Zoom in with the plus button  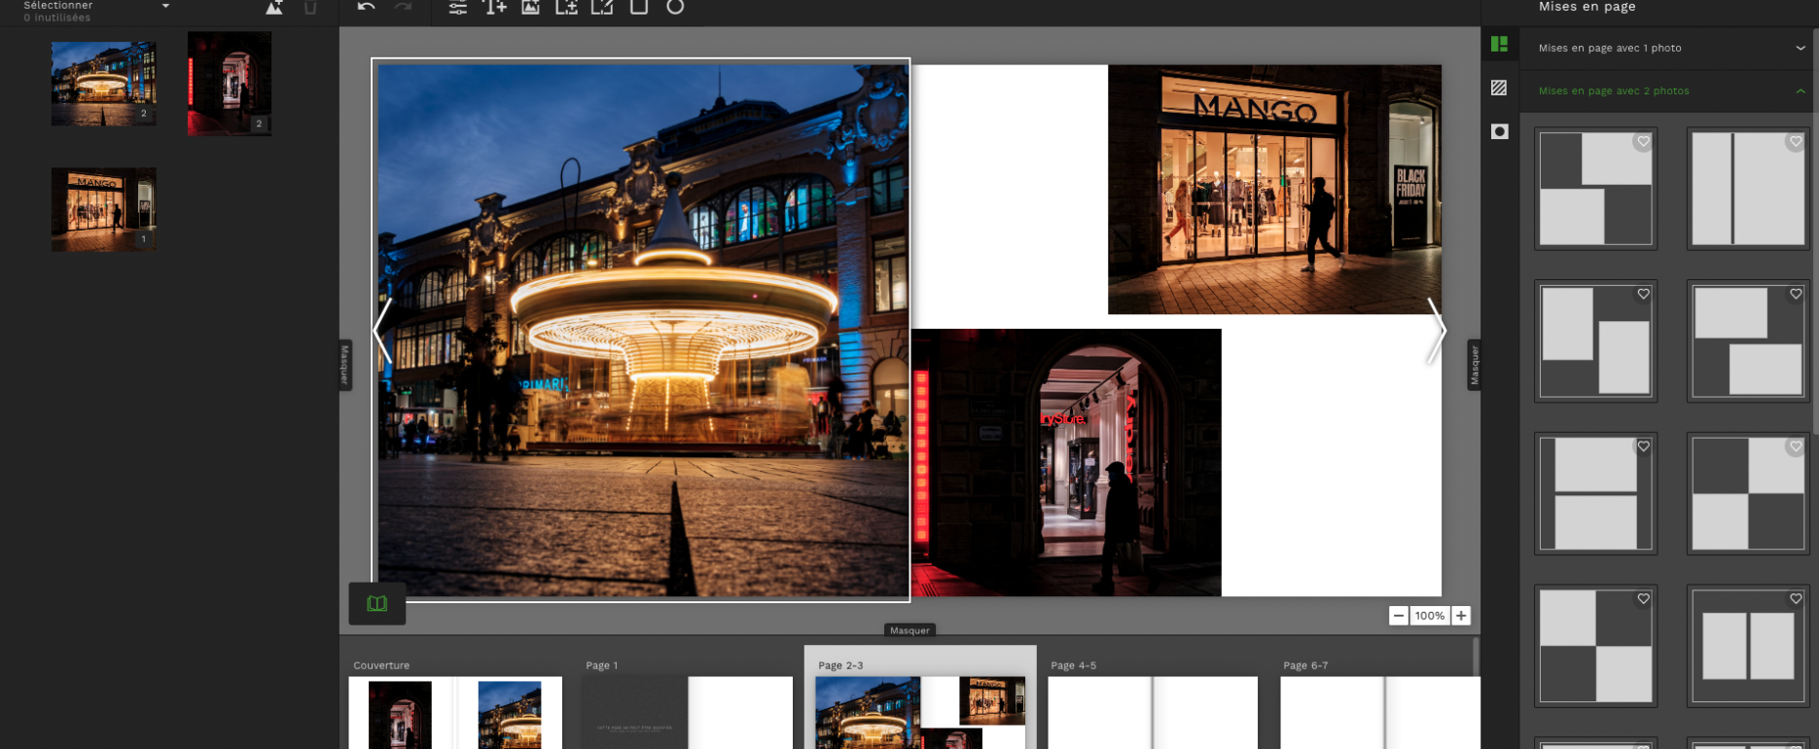click(1461, 616)
